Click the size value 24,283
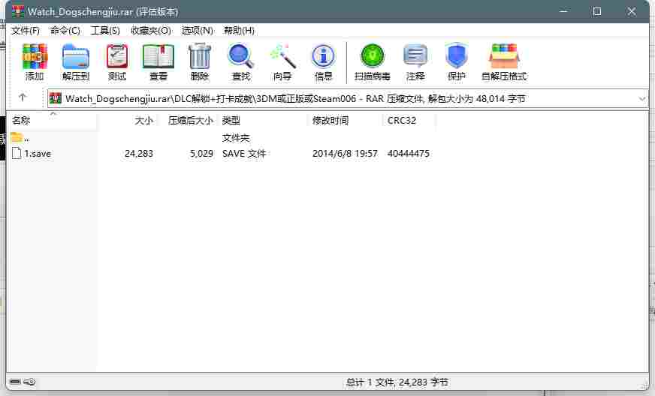The height and width of the screenshot is (396, 655). tap(139, 154)
